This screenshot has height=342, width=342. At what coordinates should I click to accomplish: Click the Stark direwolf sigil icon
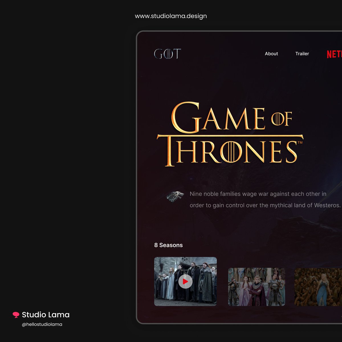pos(175,197)
